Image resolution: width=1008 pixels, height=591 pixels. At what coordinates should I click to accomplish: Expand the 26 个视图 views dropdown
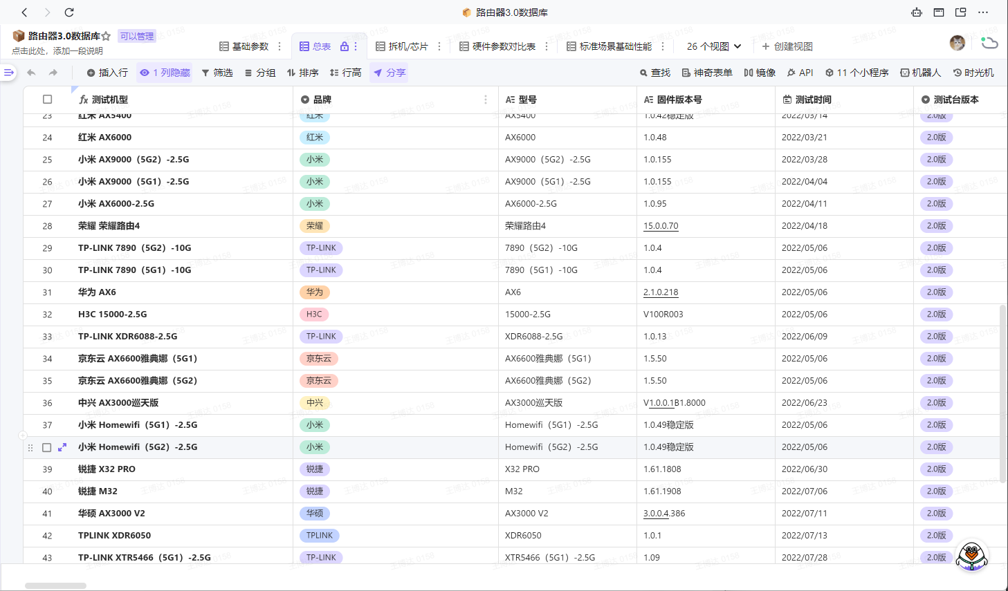pos(714,46)
